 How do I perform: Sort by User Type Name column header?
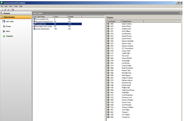[x=43, y=17]
